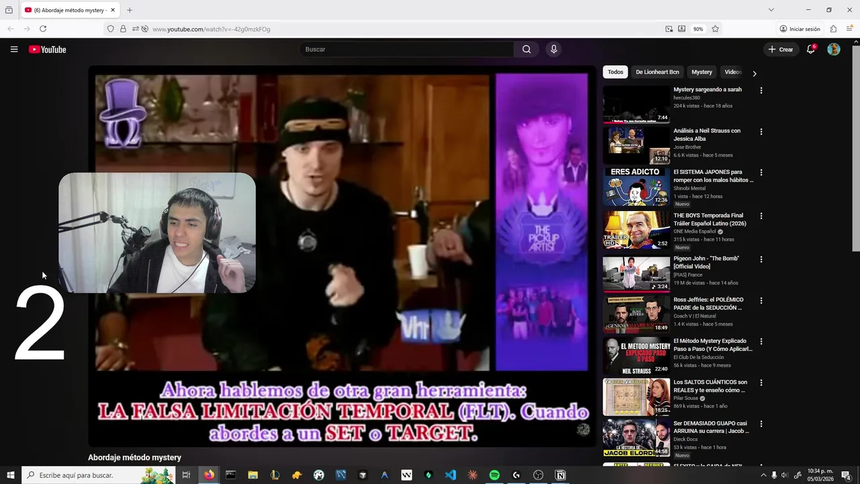Open options for Ser DEMASIADO GUAPO video
The height and width of the screenshot is (484, 860).
pyautogui.click(x=761, y=424)
